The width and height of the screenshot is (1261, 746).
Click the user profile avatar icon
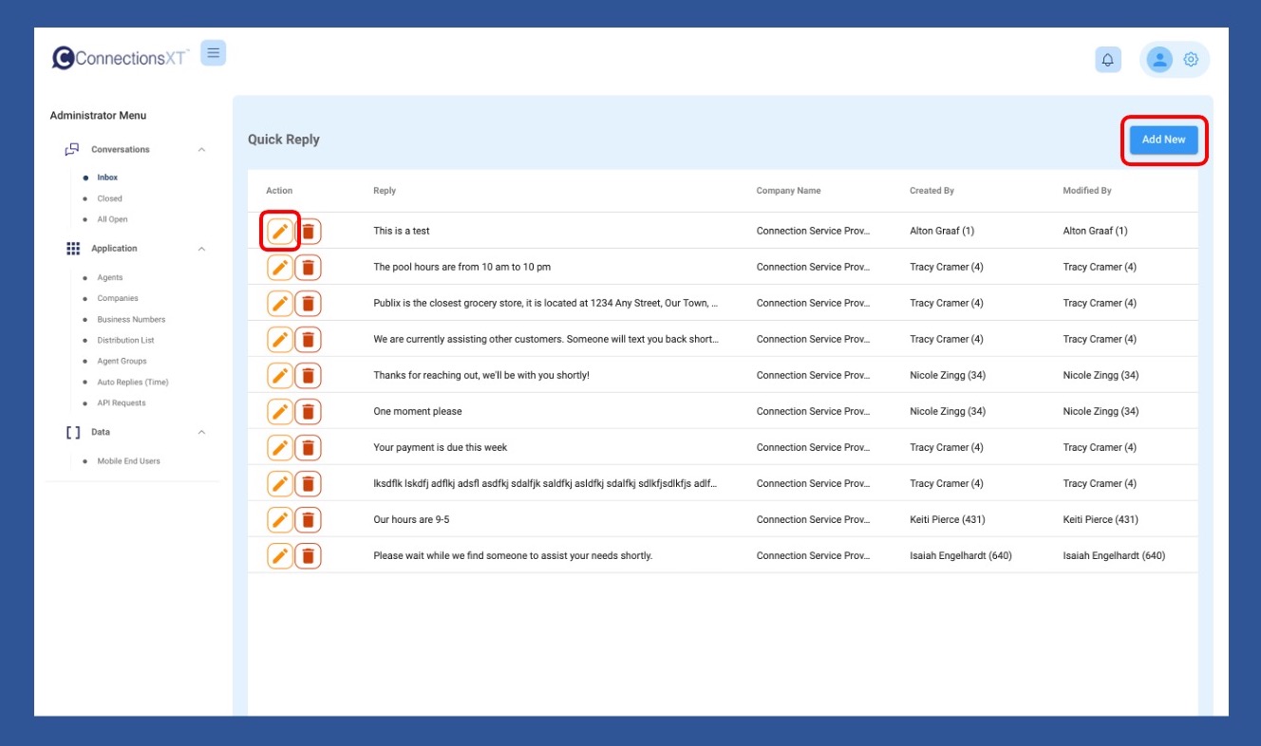1158,60
